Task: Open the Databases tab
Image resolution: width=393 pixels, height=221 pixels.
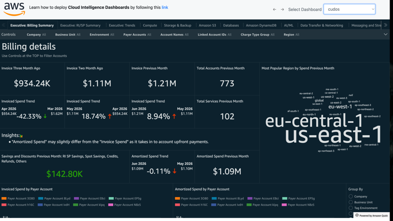Action: pos(231,26)
